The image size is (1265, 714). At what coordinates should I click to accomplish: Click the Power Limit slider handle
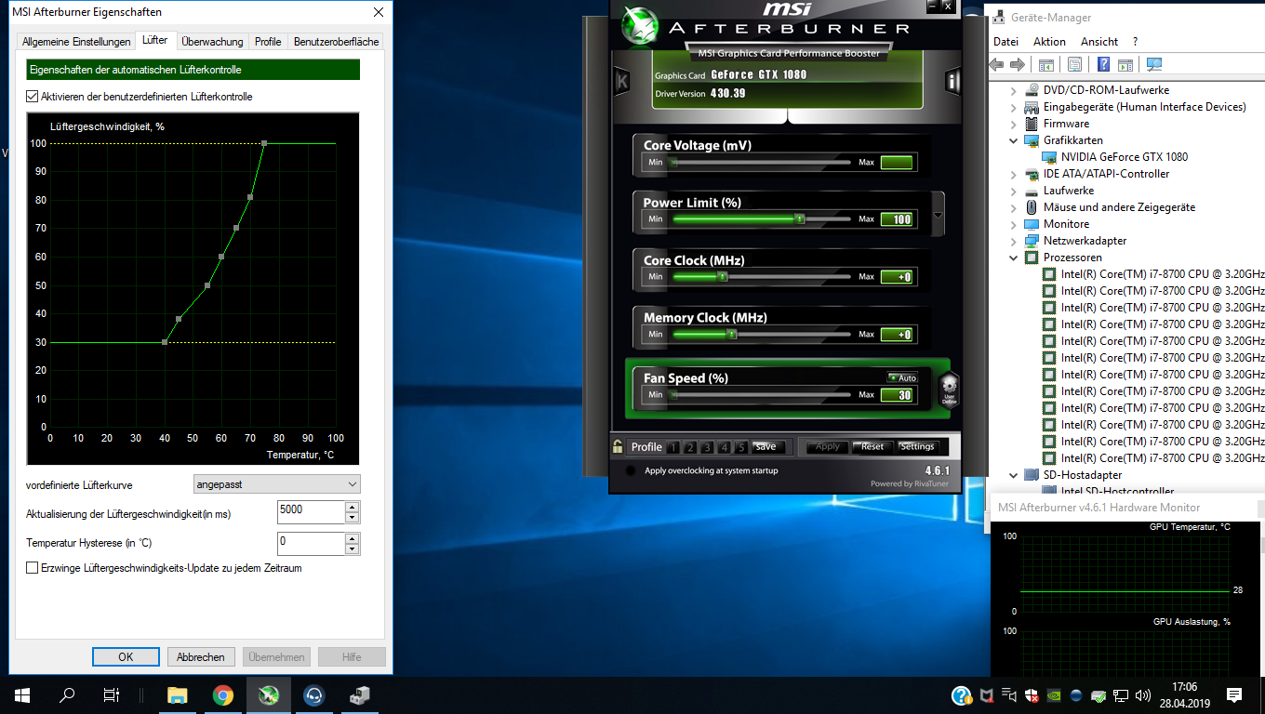coord(800,219)
